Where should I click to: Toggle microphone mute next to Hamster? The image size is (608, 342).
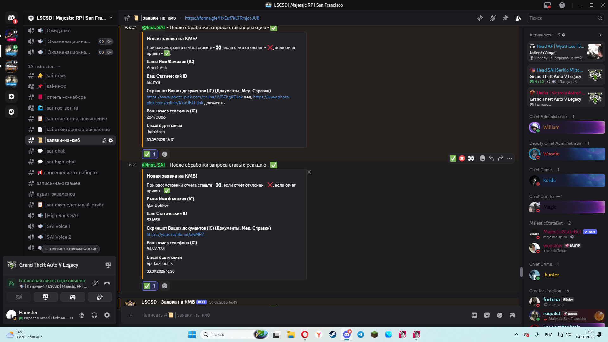pos(82,315)
